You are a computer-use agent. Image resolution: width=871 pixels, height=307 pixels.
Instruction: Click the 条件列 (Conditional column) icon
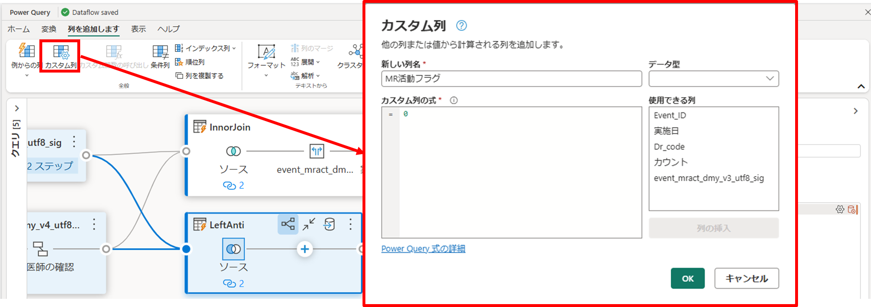tap(160, 52)
